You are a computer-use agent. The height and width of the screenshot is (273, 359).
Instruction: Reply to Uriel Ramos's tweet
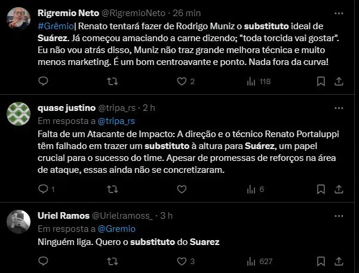tap(42, 261)
